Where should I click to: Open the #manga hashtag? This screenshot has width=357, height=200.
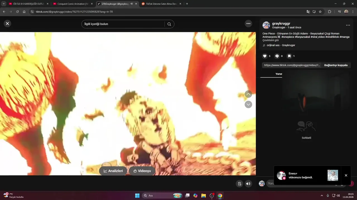(344, 37)
